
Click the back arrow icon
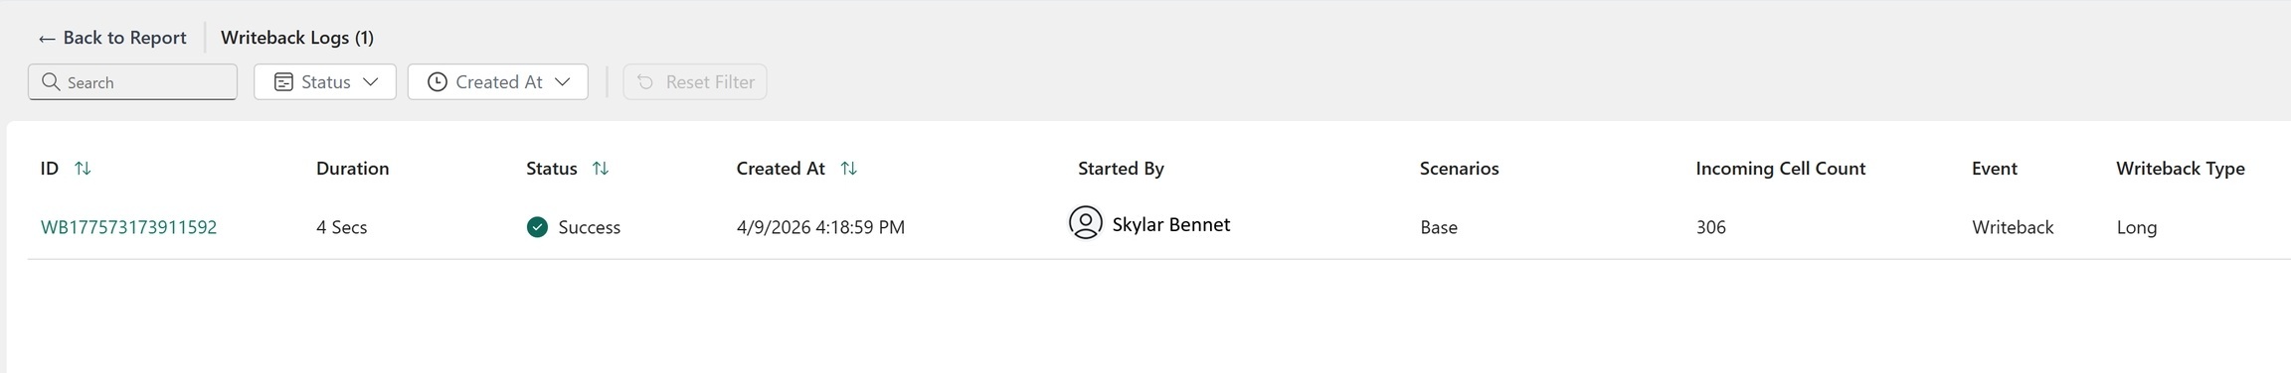click(x=47, y=39)
